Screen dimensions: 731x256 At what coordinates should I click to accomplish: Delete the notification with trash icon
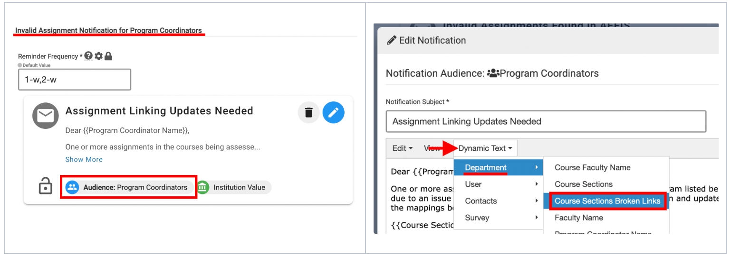pos(308,113)
